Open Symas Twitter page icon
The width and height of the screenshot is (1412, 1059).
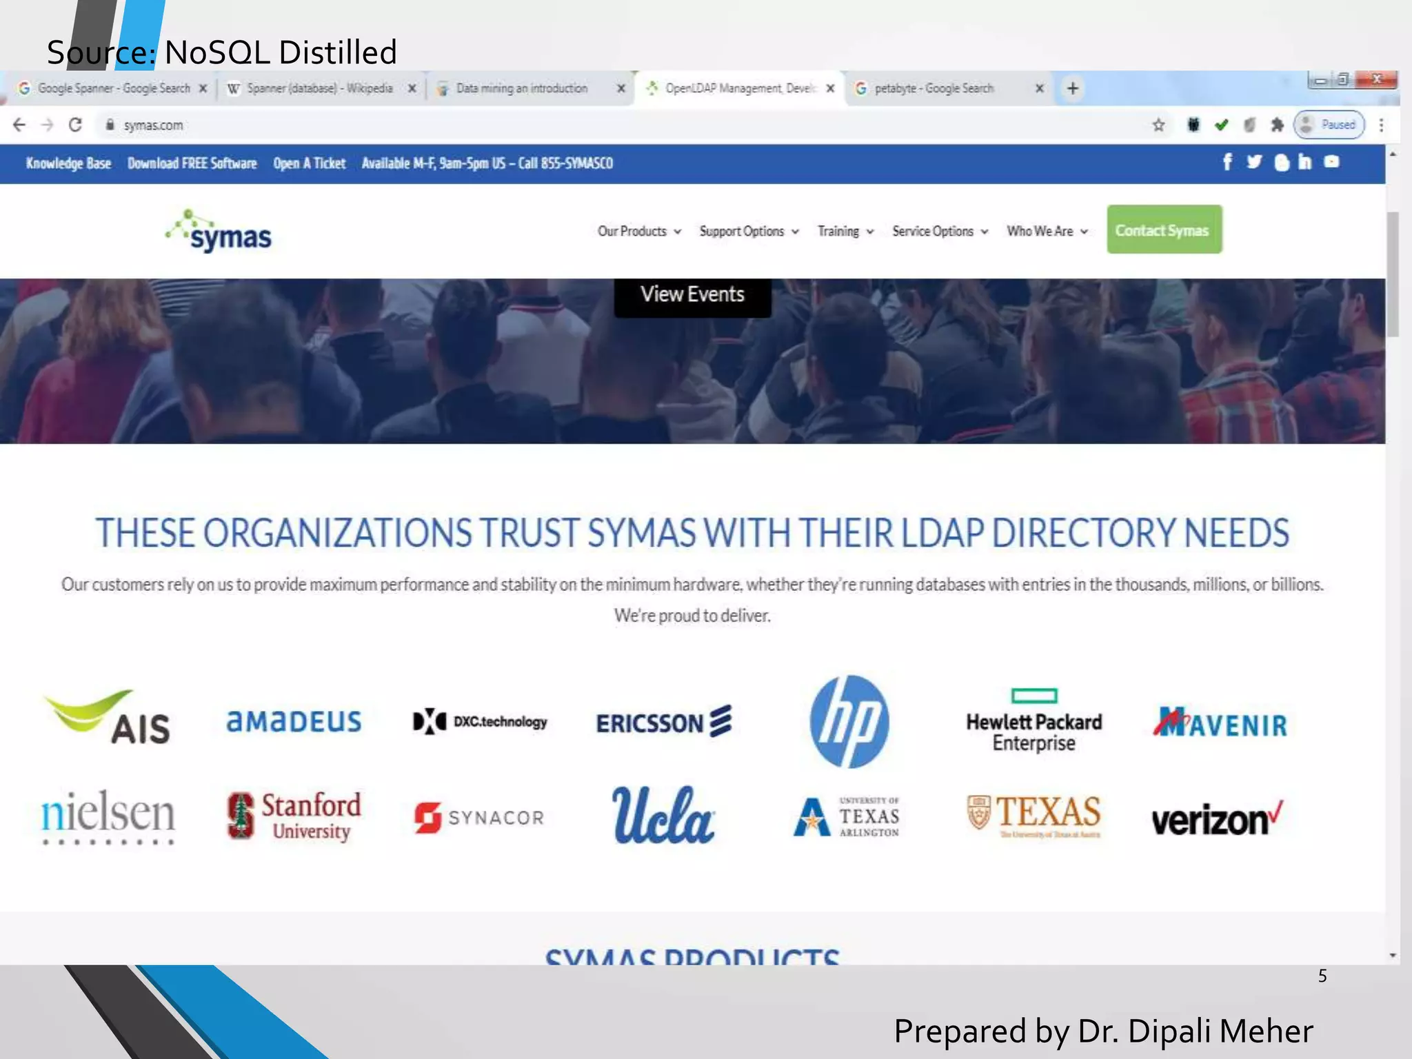(1254, 162)
